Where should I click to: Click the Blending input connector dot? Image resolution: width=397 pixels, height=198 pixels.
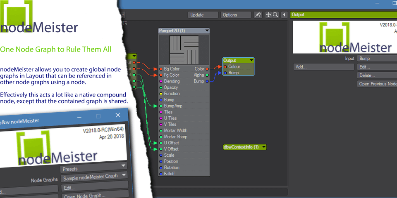(160, 81)
